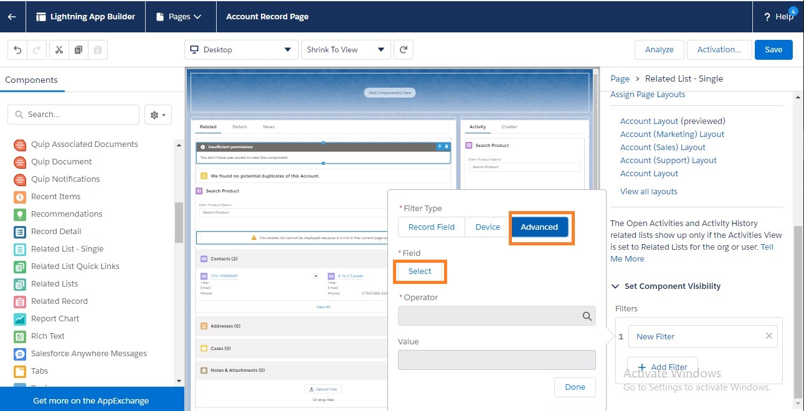Select Recent Items component
This screenshot has width=804, height=411.
tap(55, 196)
